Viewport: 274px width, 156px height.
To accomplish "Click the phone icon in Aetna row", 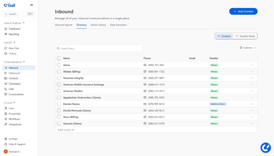I will click(145, 65).
